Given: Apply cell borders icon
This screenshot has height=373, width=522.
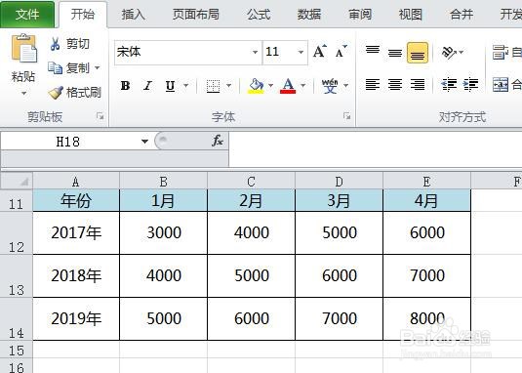Looking at the screenshot, I should pyautogui.click(x=213, y=86).
